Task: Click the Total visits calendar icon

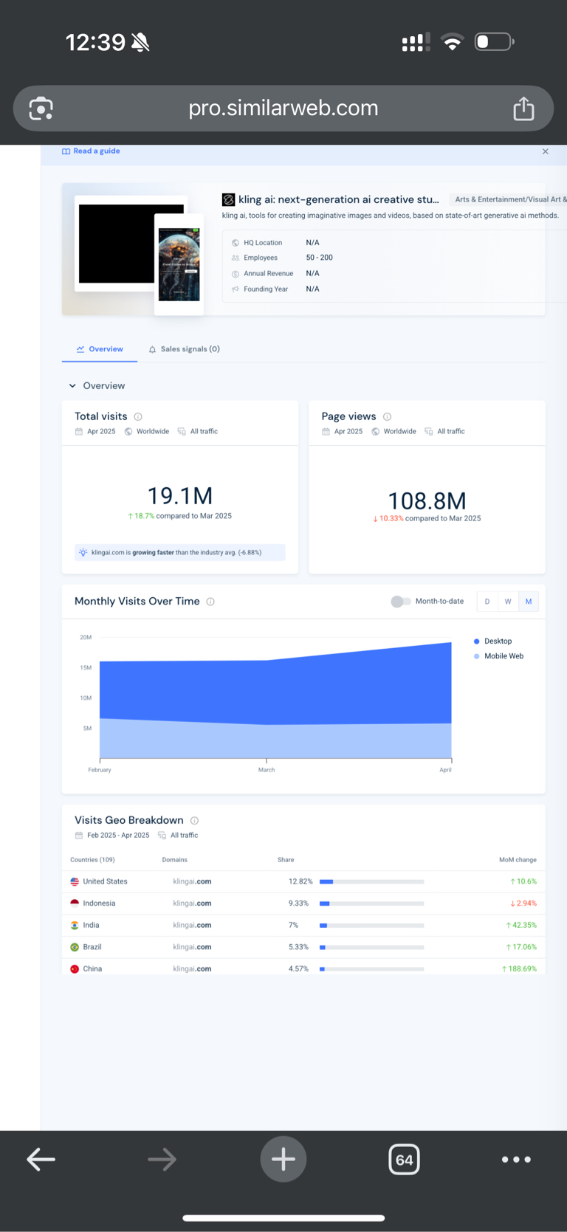Action: point(79,432)
